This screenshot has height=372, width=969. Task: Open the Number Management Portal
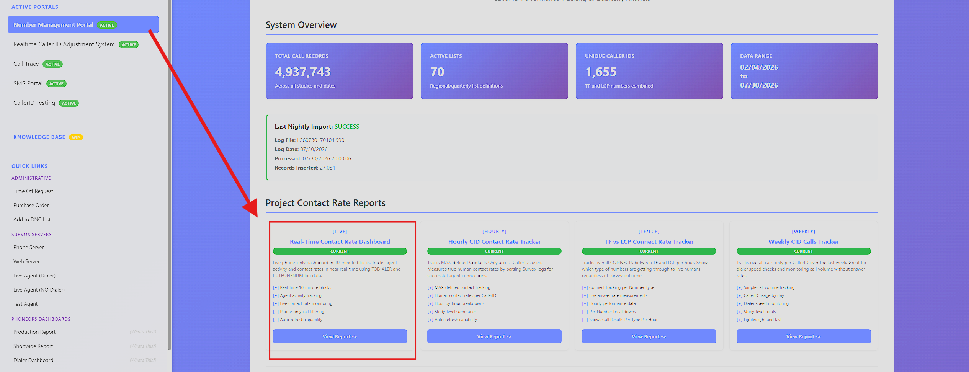click(x=83, y=24)
